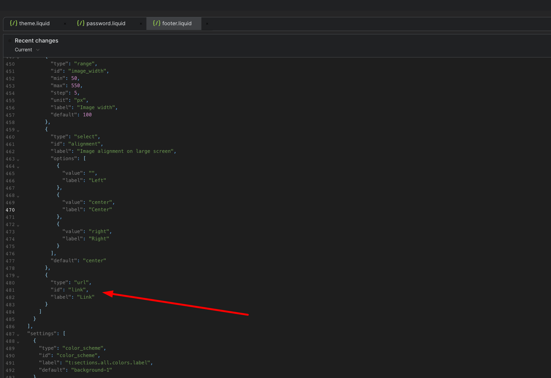551x378 pixels.
Task: Click the liquid file icon on theme.liquid tab
Action: pyautogui.click(x=13, y=23)
